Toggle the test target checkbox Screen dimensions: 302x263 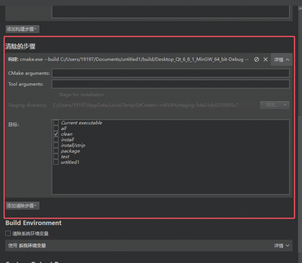(x=56, y=157)
